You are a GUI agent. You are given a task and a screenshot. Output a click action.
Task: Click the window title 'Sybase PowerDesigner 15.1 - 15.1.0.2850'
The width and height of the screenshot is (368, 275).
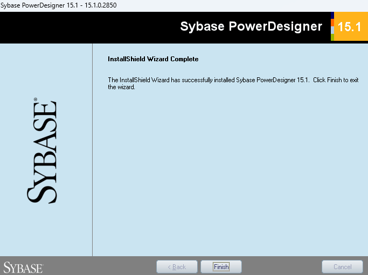pos(58,5)
